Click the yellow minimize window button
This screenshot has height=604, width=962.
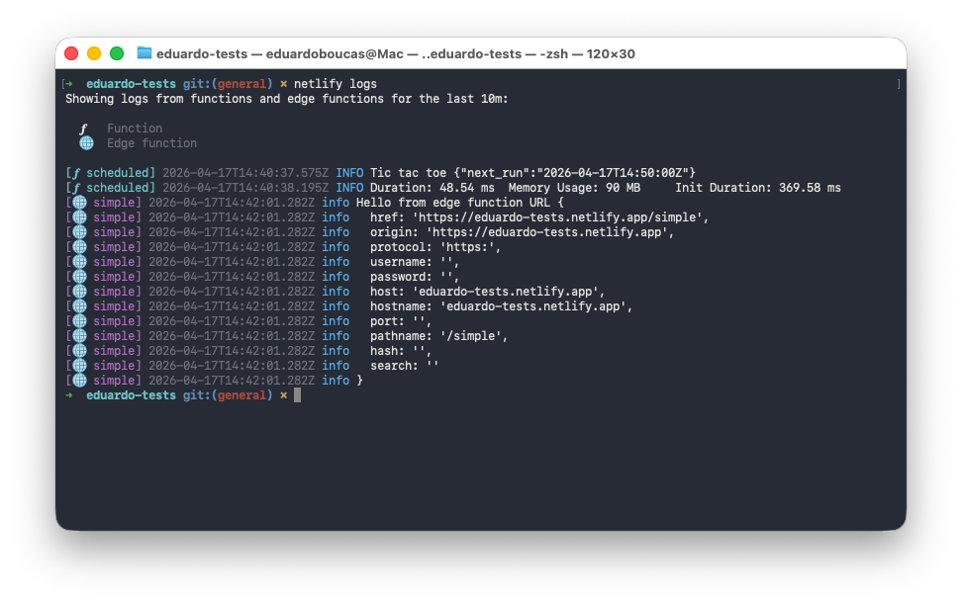pyautogui.click(x=94, y=53)
